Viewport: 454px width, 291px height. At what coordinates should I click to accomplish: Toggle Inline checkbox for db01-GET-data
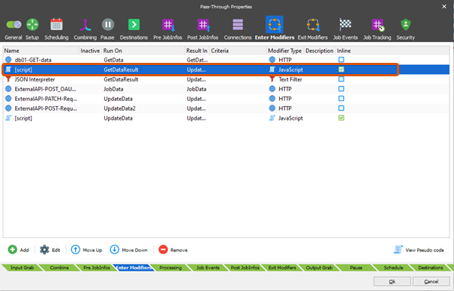[341, 59]
